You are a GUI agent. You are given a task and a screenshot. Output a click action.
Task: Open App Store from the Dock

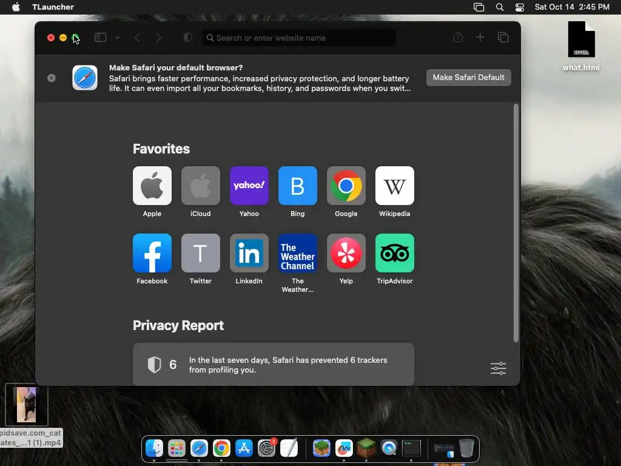(244, 448)
